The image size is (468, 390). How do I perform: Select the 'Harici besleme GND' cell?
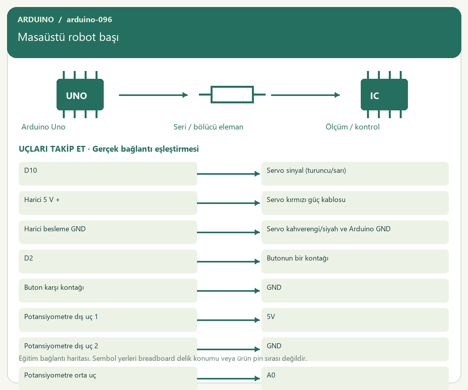click(108, 232)
